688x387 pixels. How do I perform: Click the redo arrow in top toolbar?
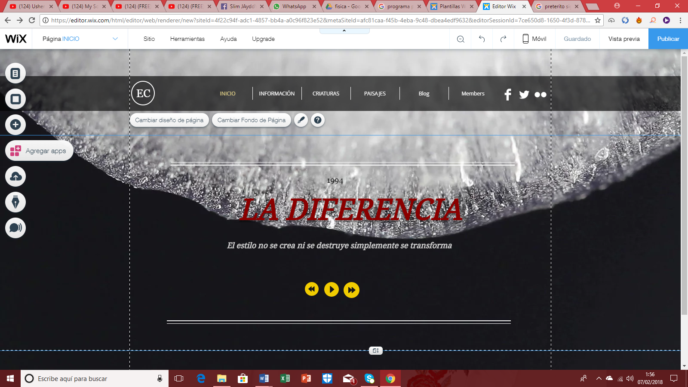coord(503,39)
